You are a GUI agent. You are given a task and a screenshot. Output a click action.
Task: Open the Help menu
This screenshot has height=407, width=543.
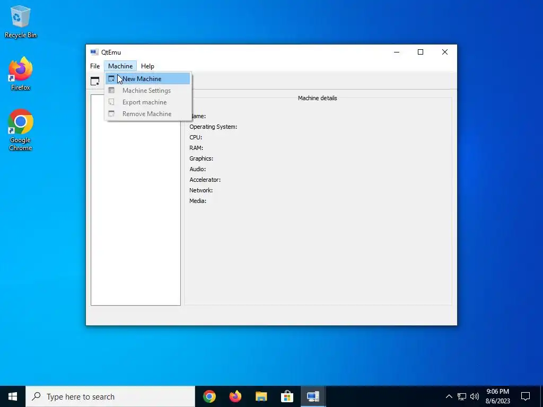(147, 66)
